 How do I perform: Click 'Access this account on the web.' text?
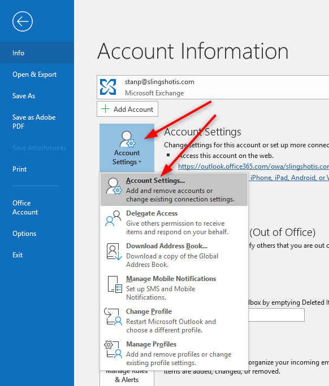click(226, 156)
